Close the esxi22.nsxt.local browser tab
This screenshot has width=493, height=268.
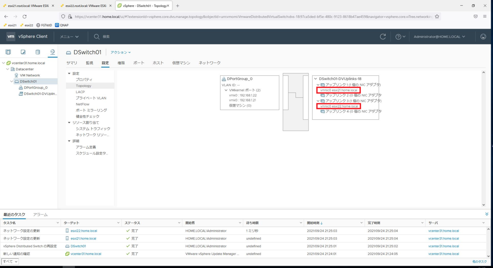tap(110, 6)
